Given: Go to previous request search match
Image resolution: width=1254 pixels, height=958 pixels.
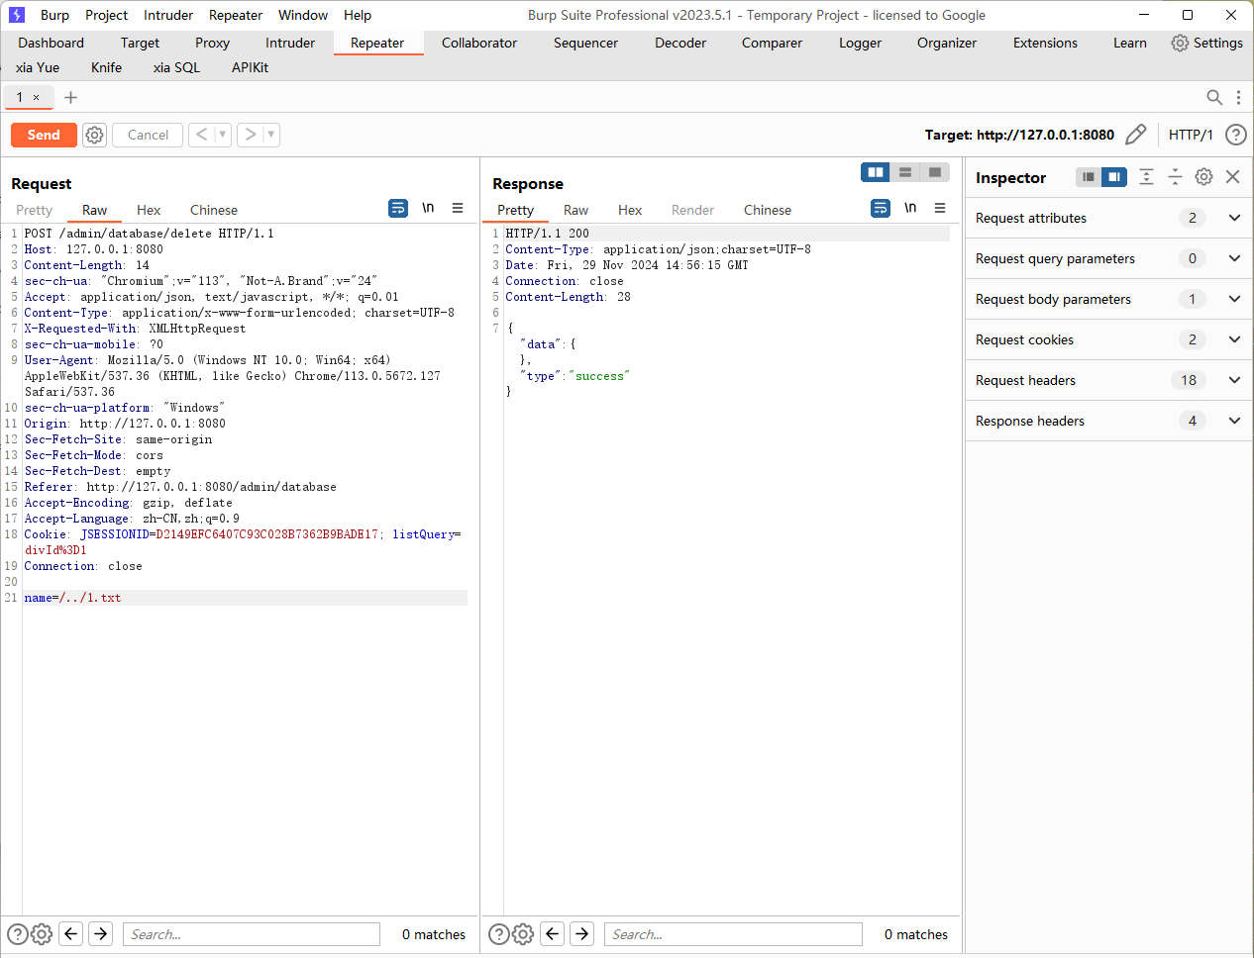Looking at the screenshot, I should point(71,933).
